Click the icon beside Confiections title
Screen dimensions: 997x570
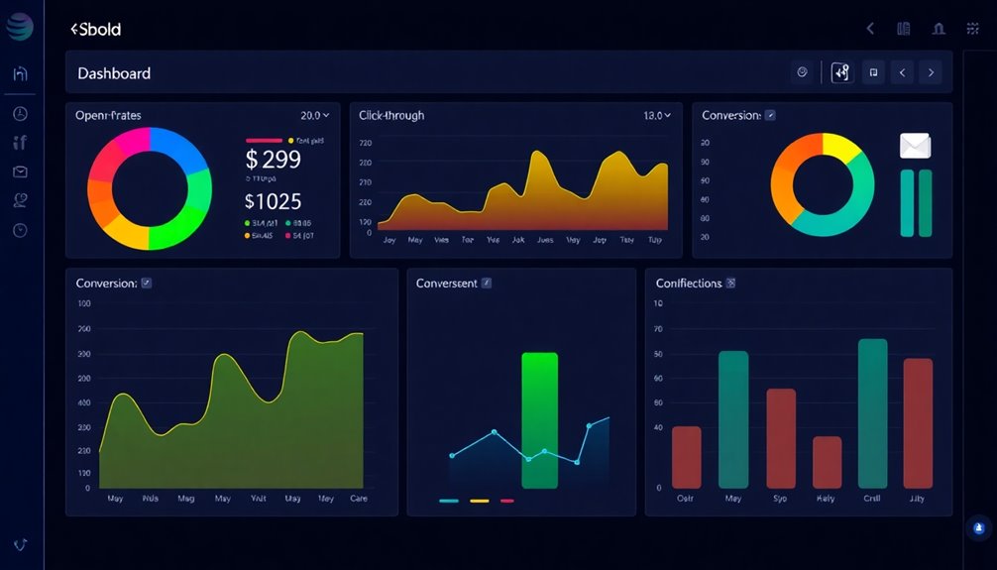click(730, 284)
